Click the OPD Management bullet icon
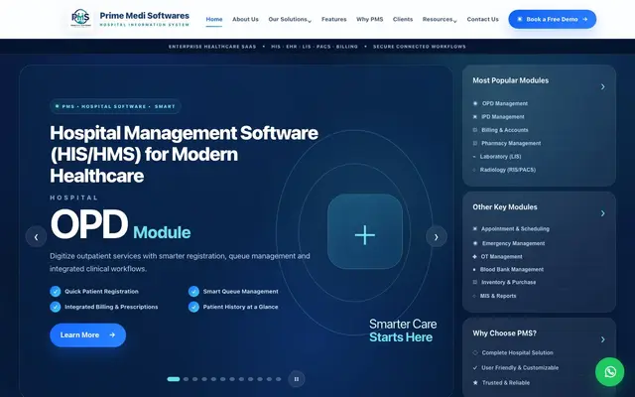The height and width of the screenshot is (397, 635). tap(475, 103)
